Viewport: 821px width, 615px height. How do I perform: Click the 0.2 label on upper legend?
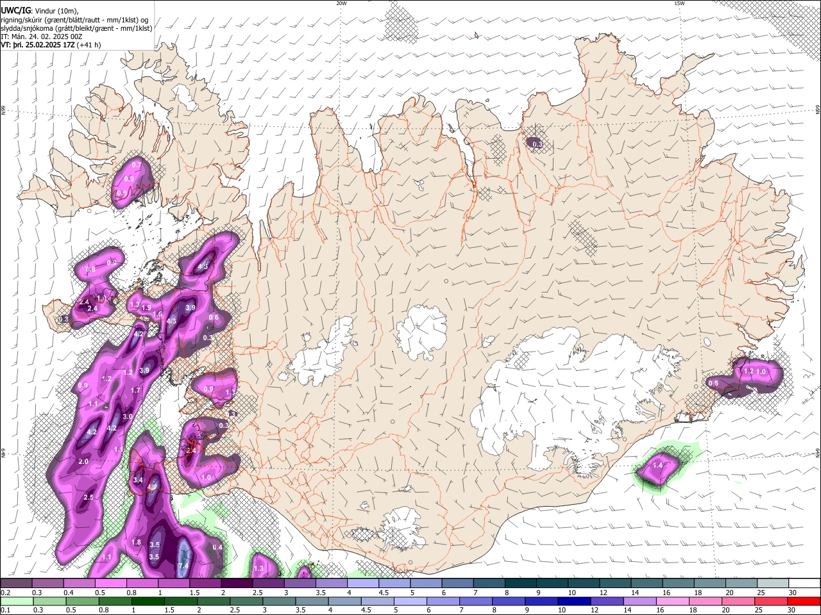[5, 593]
